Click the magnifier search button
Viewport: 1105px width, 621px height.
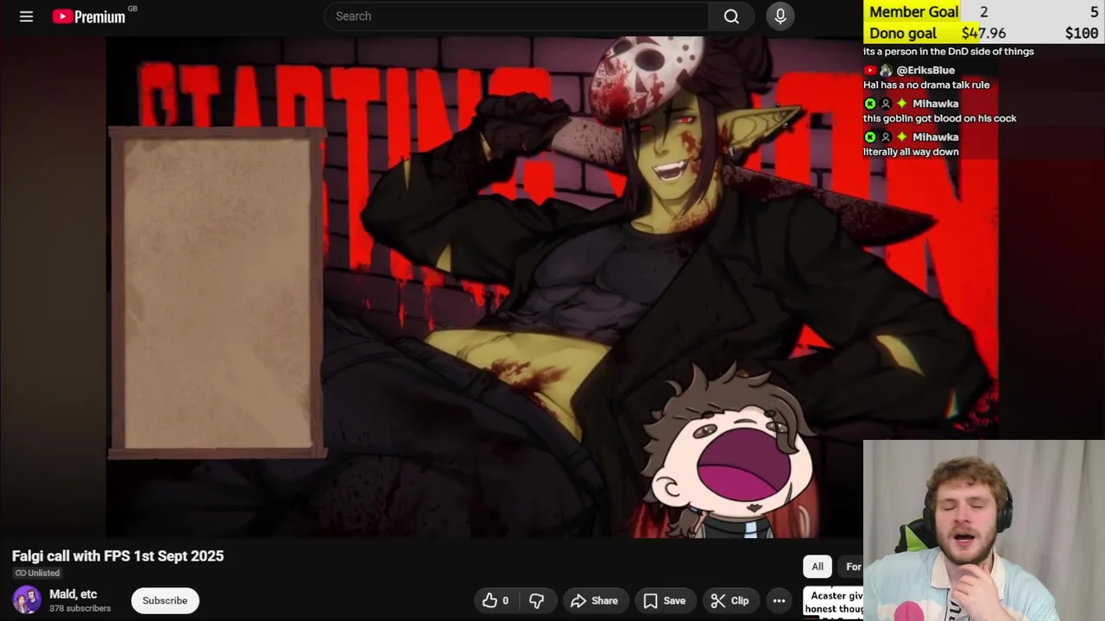pyautogui.click(x=731, y=16)
